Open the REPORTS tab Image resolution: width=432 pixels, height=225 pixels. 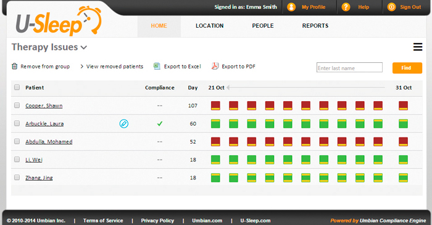(x=315, y=26)
